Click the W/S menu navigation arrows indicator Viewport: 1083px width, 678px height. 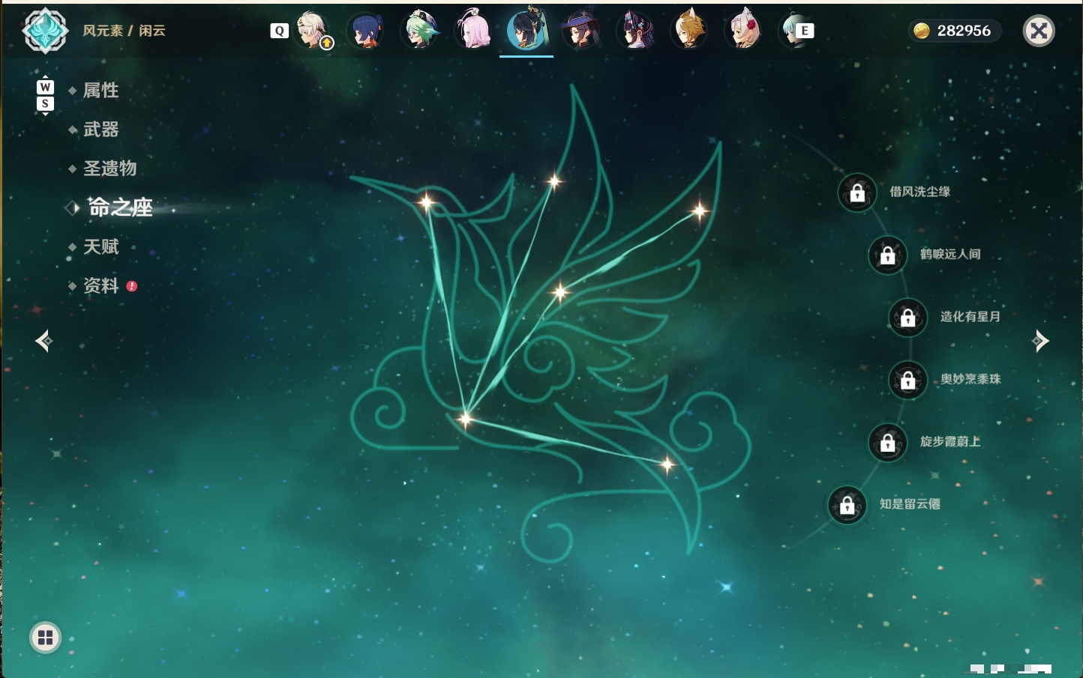pos(45,95)
